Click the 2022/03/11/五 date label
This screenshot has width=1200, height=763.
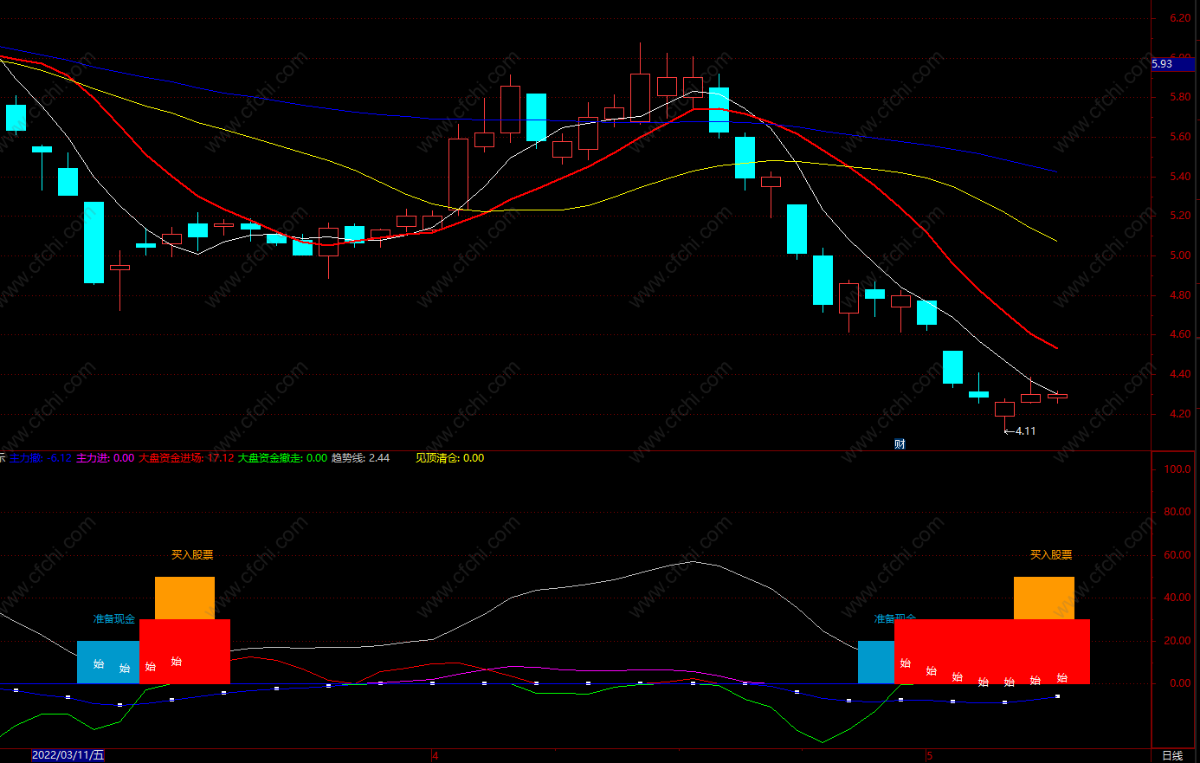click(68, 755)
